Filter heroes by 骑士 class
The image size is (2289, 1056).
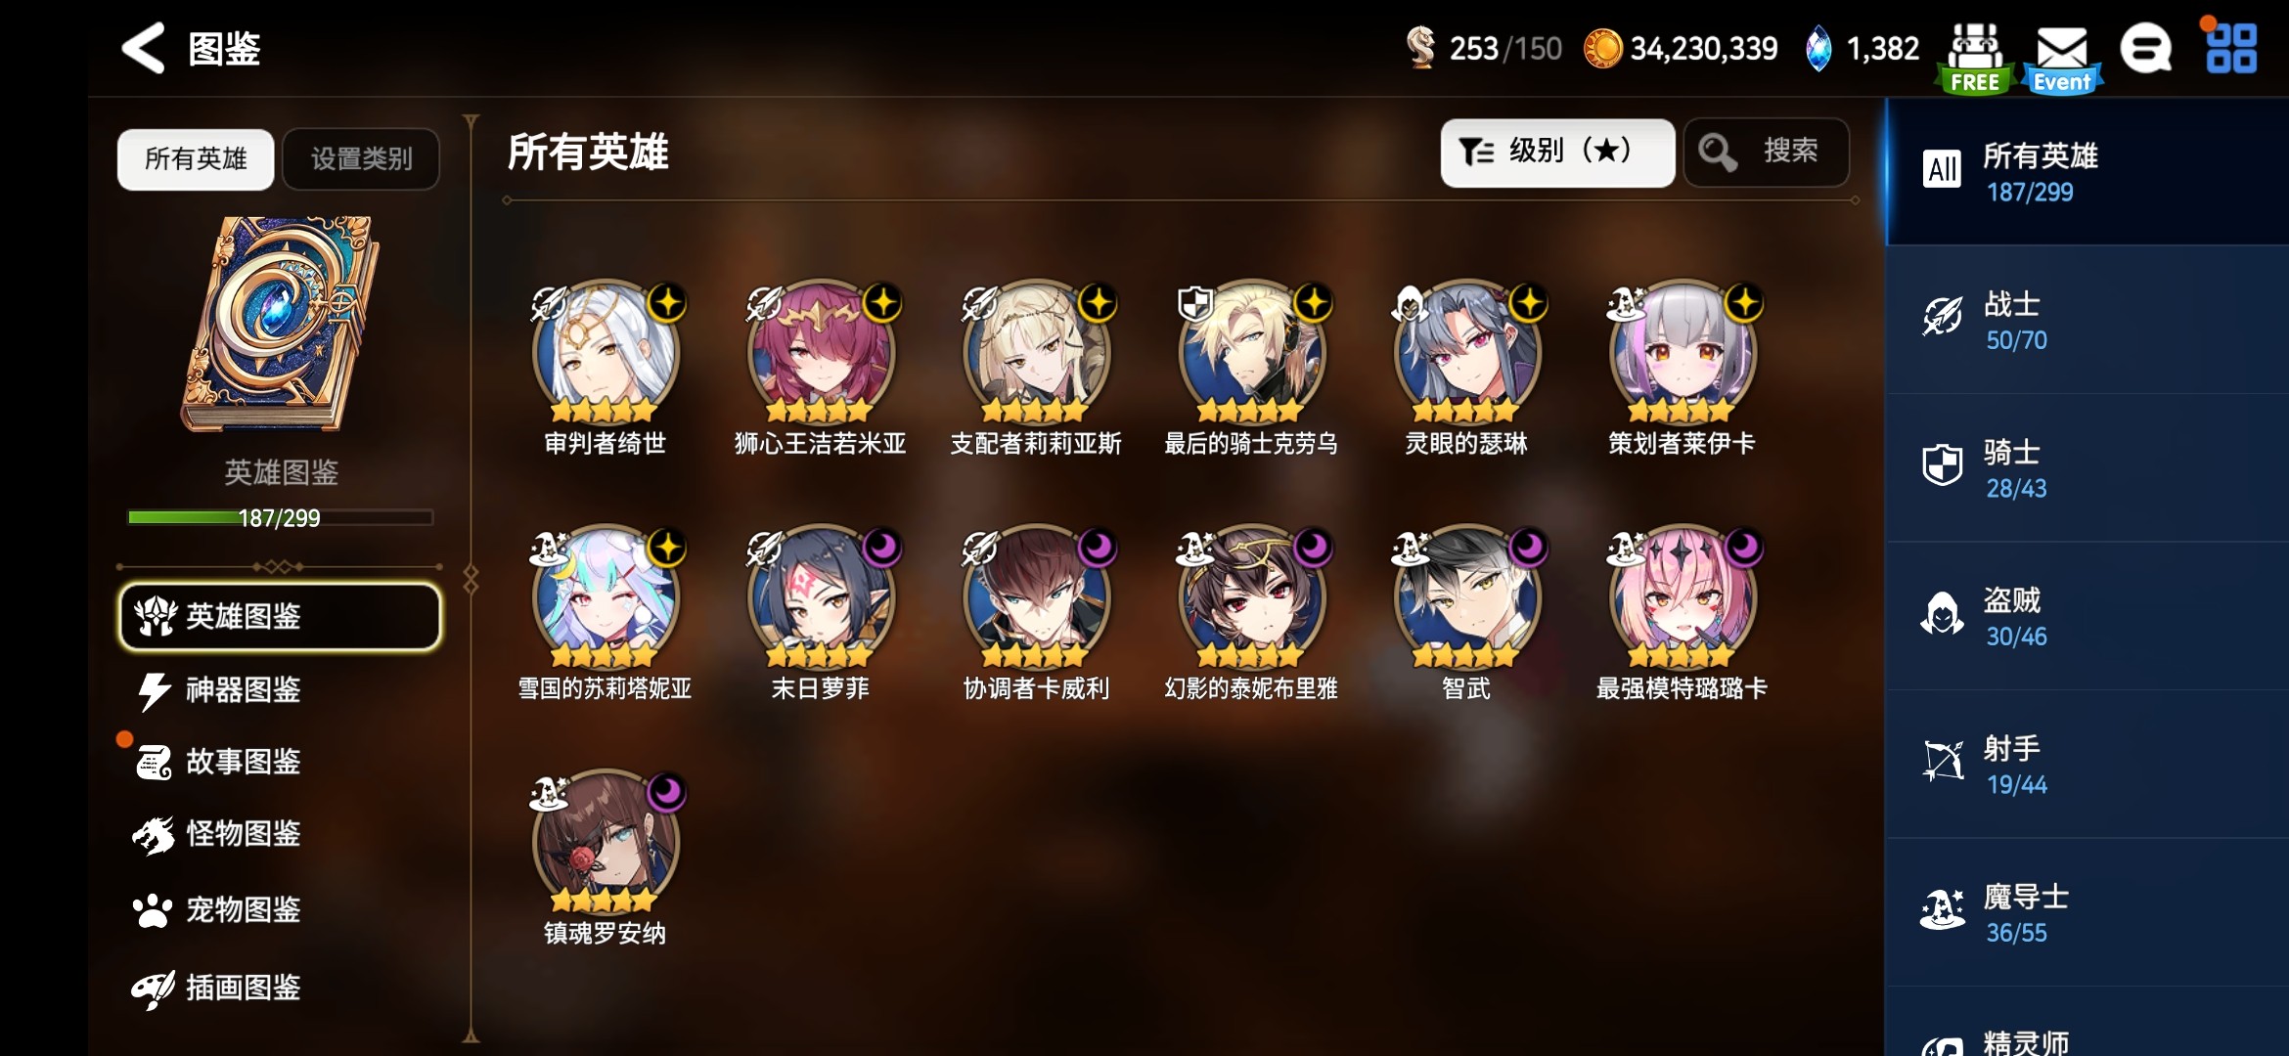pos(2087,468)
